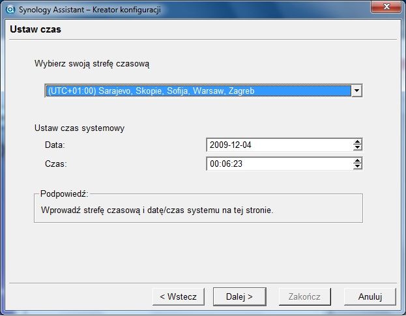Cancel the wizard with Anuluj
The image size is (406, 316).
[370, 296]
